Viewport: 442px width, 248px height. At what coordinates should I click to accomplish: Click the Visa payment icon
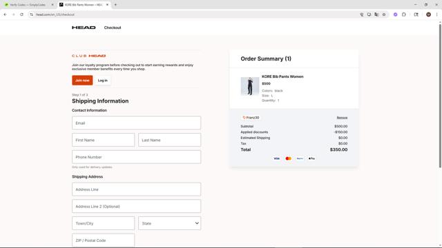point(276,158)
